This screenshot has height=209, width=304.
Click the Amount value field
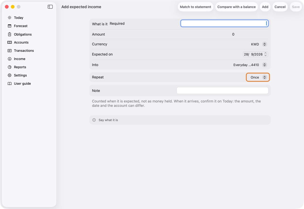(x=233, y=34)
